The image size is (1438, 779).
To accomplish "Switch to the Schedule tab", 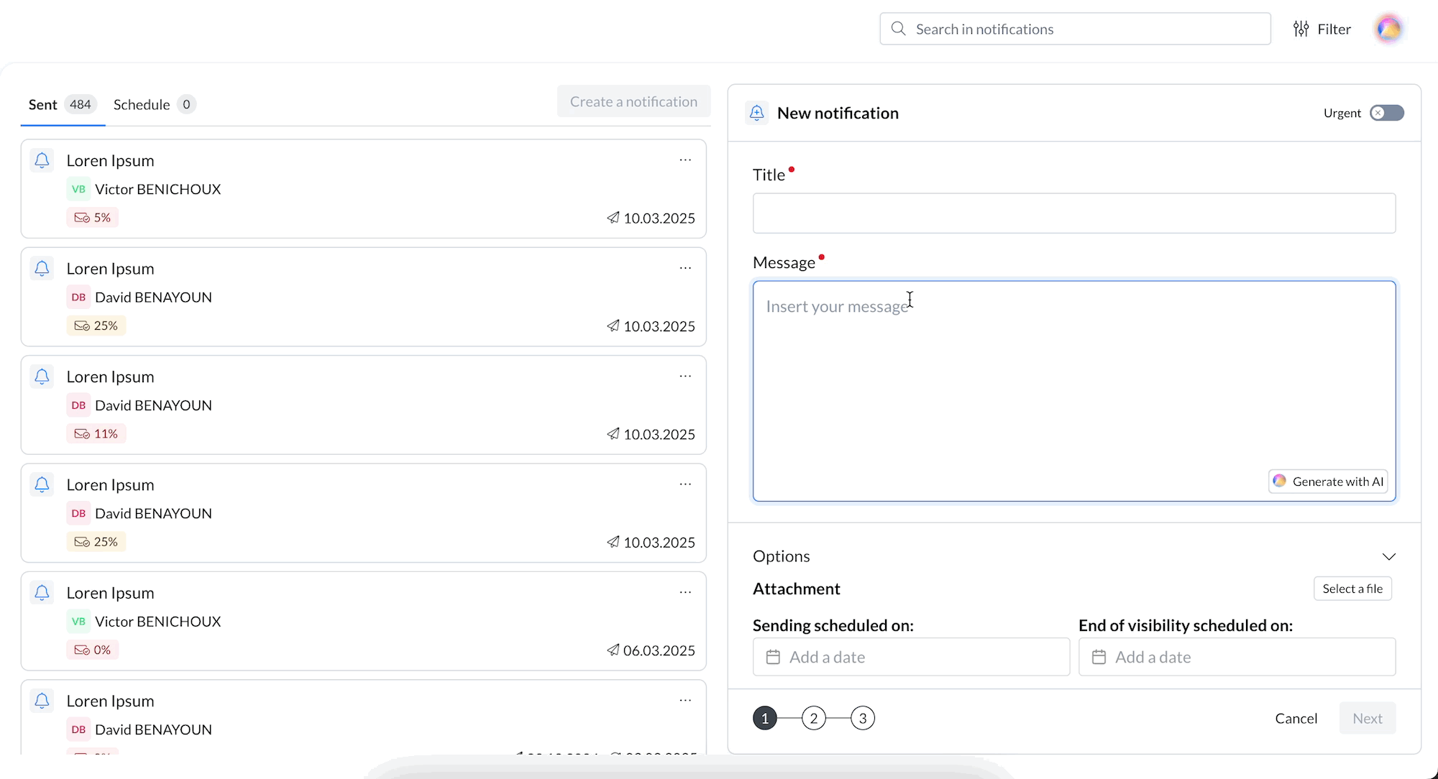I will 142,105.
